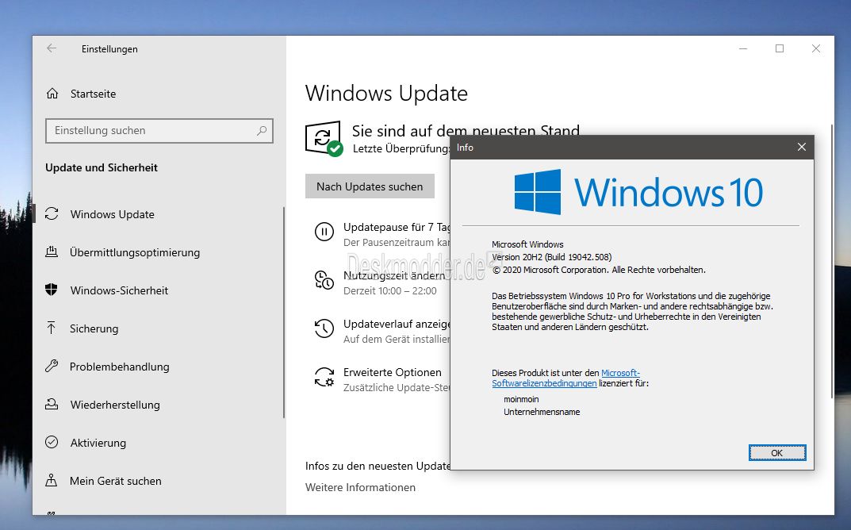Viewport: 851px width, 530px height.
Task: Click the Einstellung suchen search field
Action: (159, 131)
